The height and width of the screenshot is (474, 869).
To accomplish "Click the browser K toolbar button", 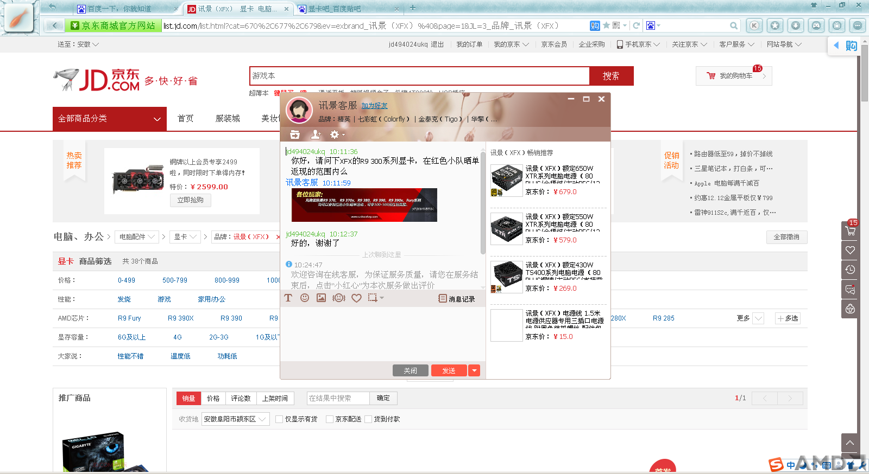I will click(x=754, y=25).
